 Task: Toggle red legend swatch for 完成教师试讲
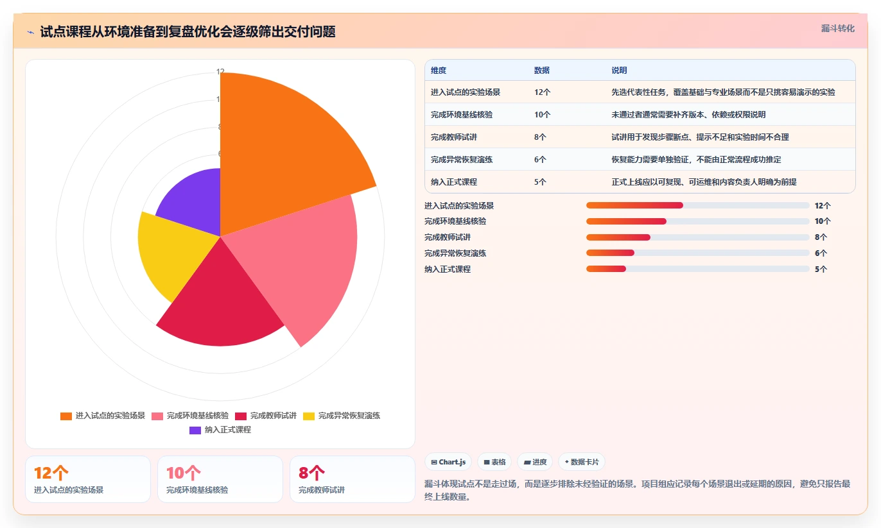241,416
